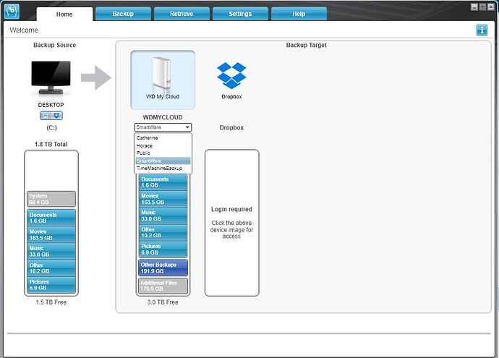Image resolution: width=499 pixels, height=358 pixels.
Task: Click the 'WDMYCLOUD' device name
Action: tap(163, 117)
